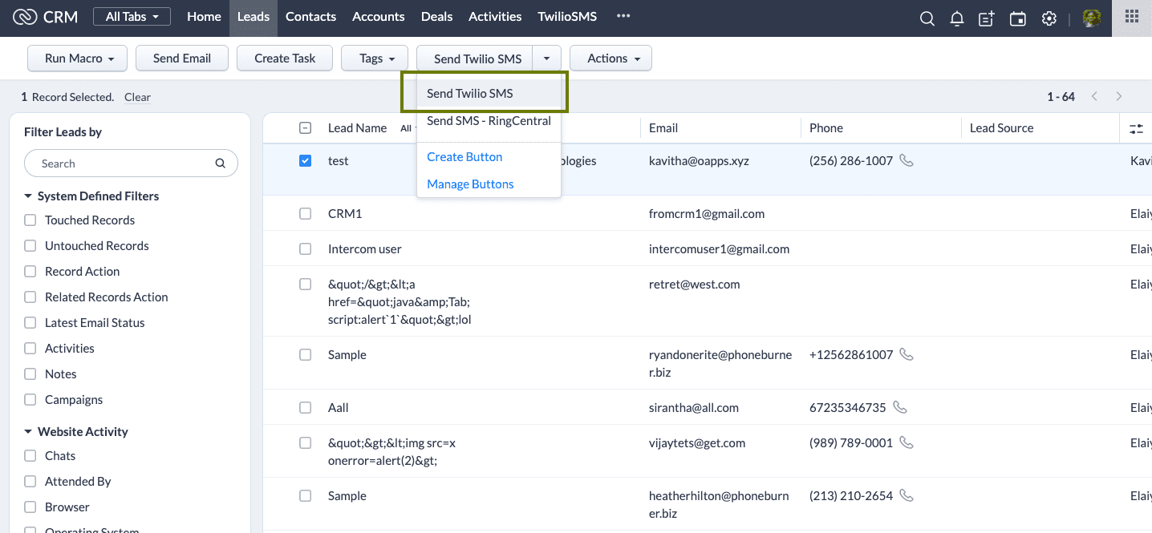The image size is (1152, 533).
Task: Click the Create Task button
Action: coord(285,58)
